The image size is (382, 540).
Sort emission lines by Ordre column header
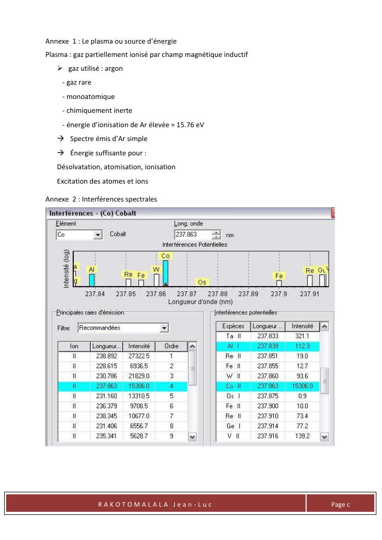pos(172,347)
